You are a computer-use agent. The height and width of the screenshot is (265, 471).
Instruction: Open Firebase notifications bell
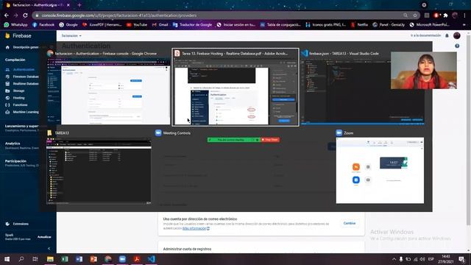(x=447, y=35)
